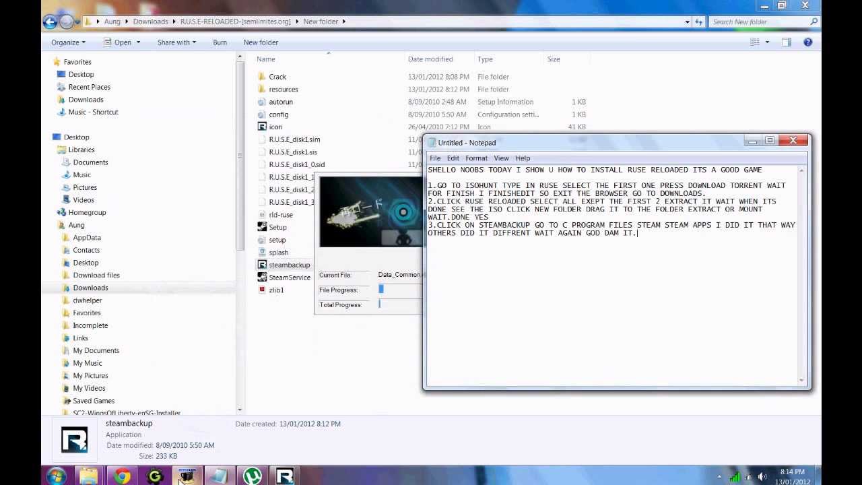Click the Burn toolbar button
The height and width of the screenshot is (485, 862).
(220, 42)
